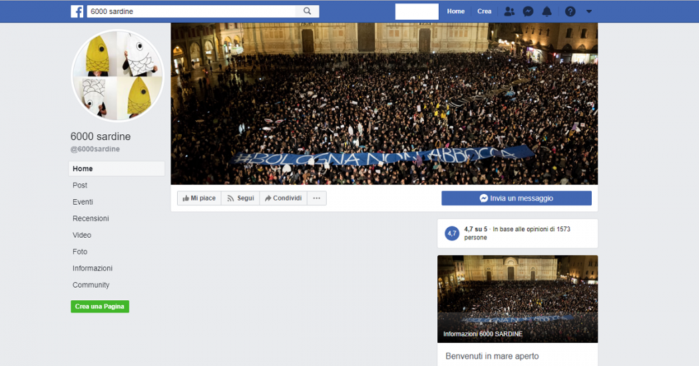
Task: Click the Mi piace button
Action: [199, 199]
